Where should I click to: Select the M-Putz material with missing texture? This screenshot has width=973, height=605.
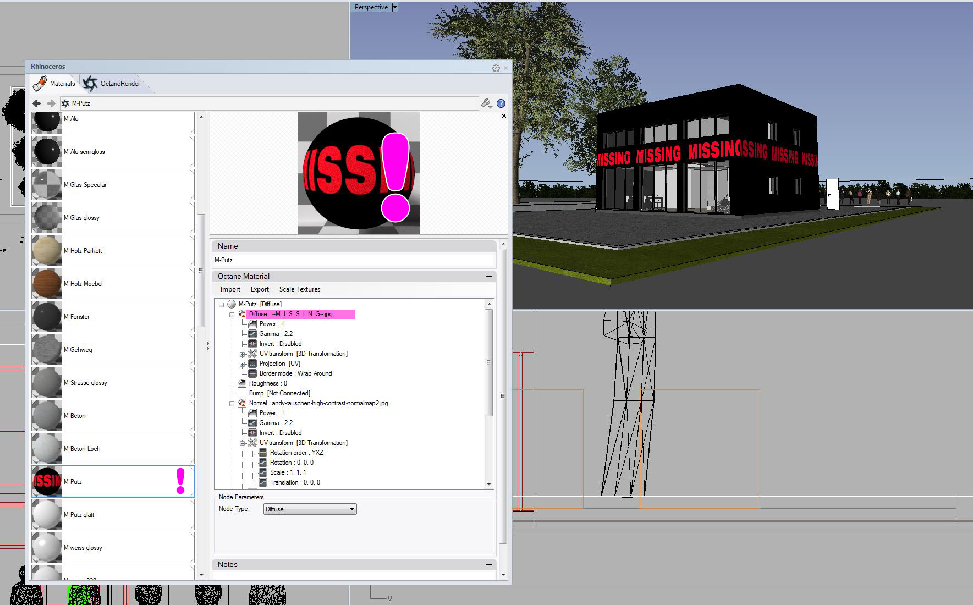point(113,482)
